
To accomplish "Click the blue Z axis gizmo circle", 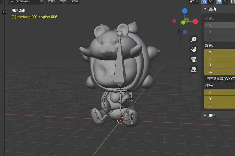I will 185,11.
